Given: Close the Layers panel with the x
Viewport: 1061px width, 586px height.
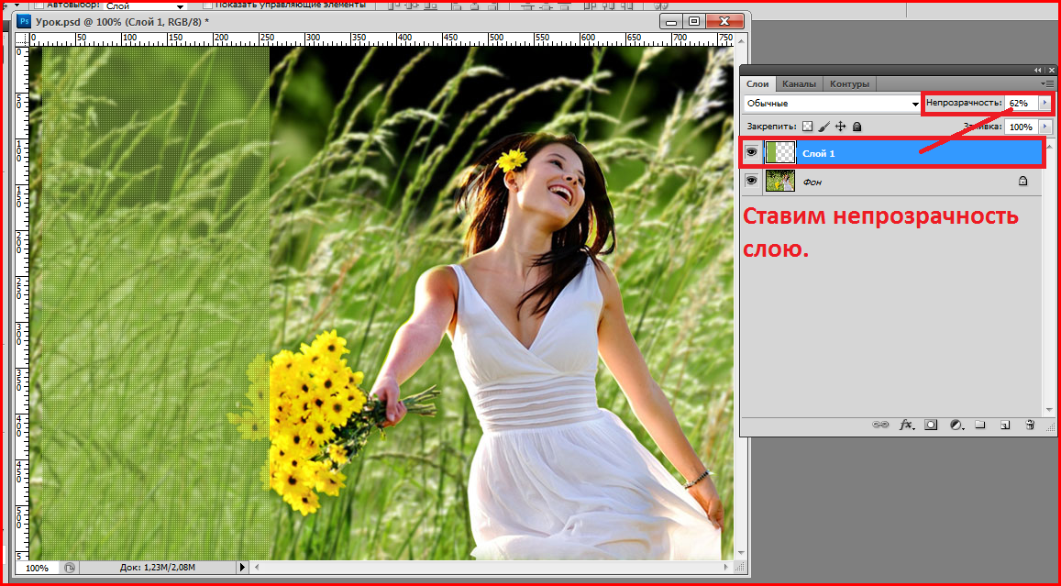Looking at the screenshot, I should [x=1051, y=71].
